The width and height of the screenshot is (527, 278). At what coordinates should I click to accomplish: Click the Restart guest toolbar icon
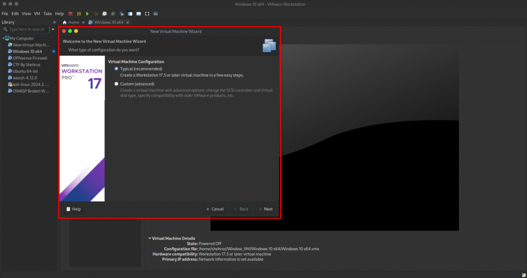pyautogui.click(x=96, y=14)
